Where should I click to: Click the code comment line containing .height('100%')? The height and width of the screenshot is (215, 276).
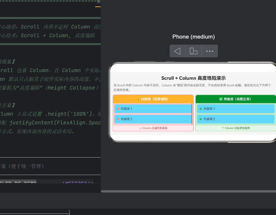pos(50,114)
